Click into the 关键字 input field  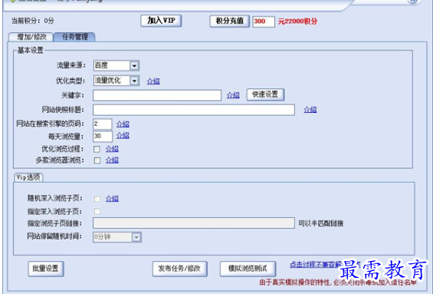157,95
